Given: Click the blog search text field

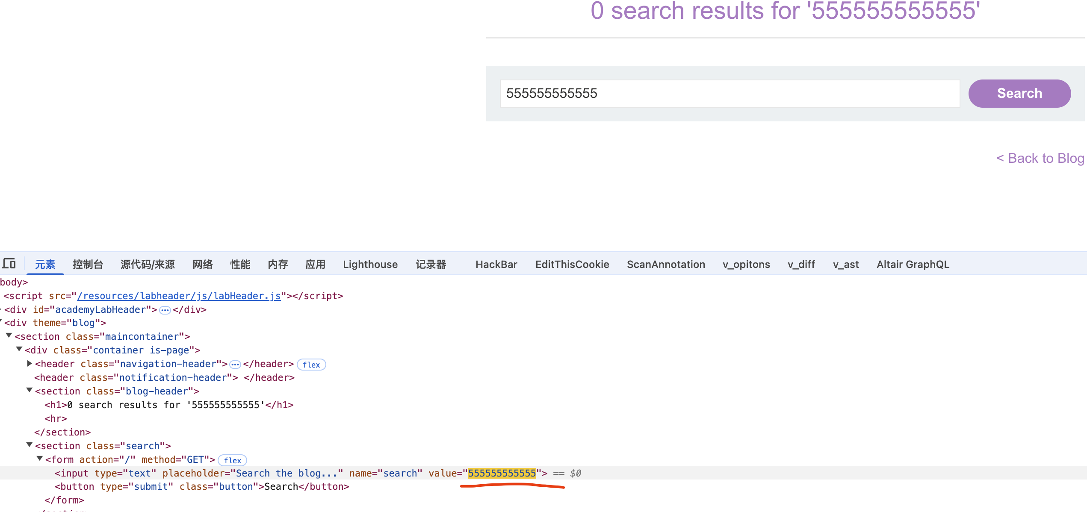Looking at the screenshot, I should [x=730, y=94].
